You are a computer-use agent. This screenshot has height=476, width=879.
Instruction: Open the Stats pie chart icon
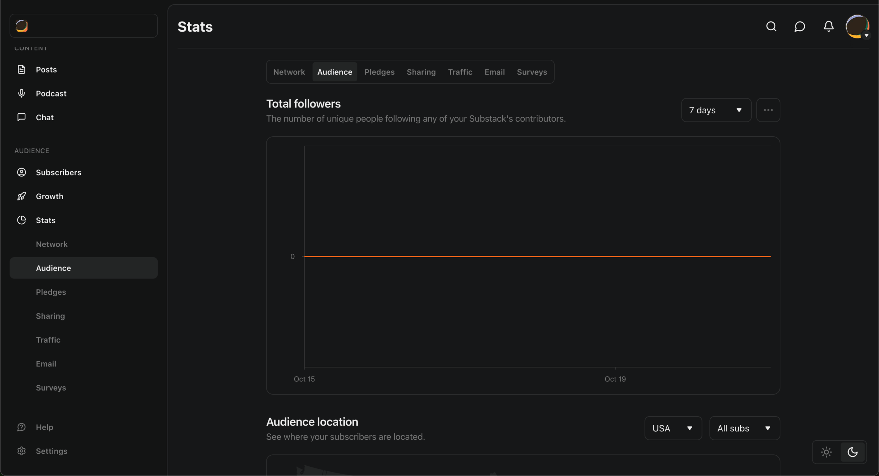click(21, 220)
